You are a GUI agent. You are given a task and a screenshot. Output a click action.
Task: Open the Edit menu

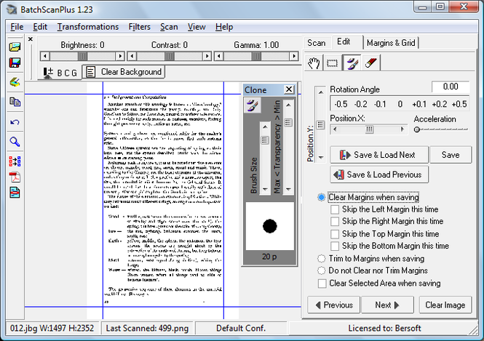click(x=40, y=27)
